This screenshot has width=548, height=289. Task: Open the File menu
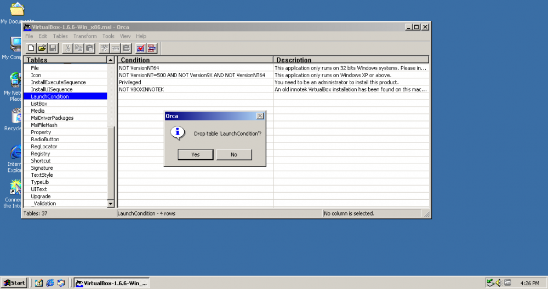pyautogui.click(x=29, y=36)
